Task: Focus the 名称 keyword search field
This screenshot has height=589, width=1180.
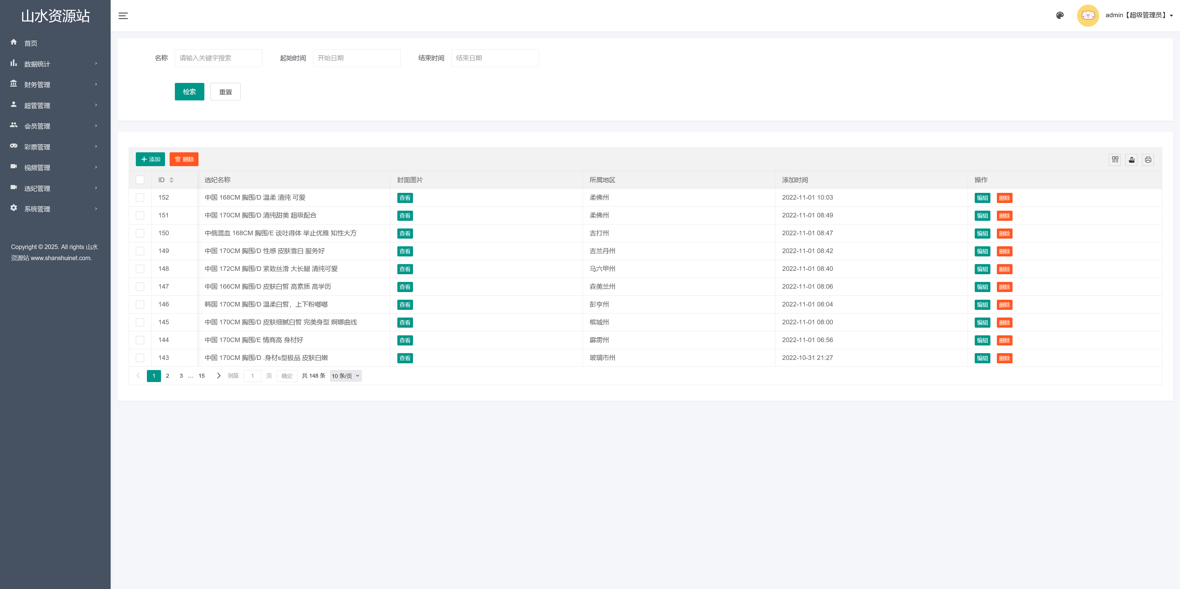Action: 218,58
